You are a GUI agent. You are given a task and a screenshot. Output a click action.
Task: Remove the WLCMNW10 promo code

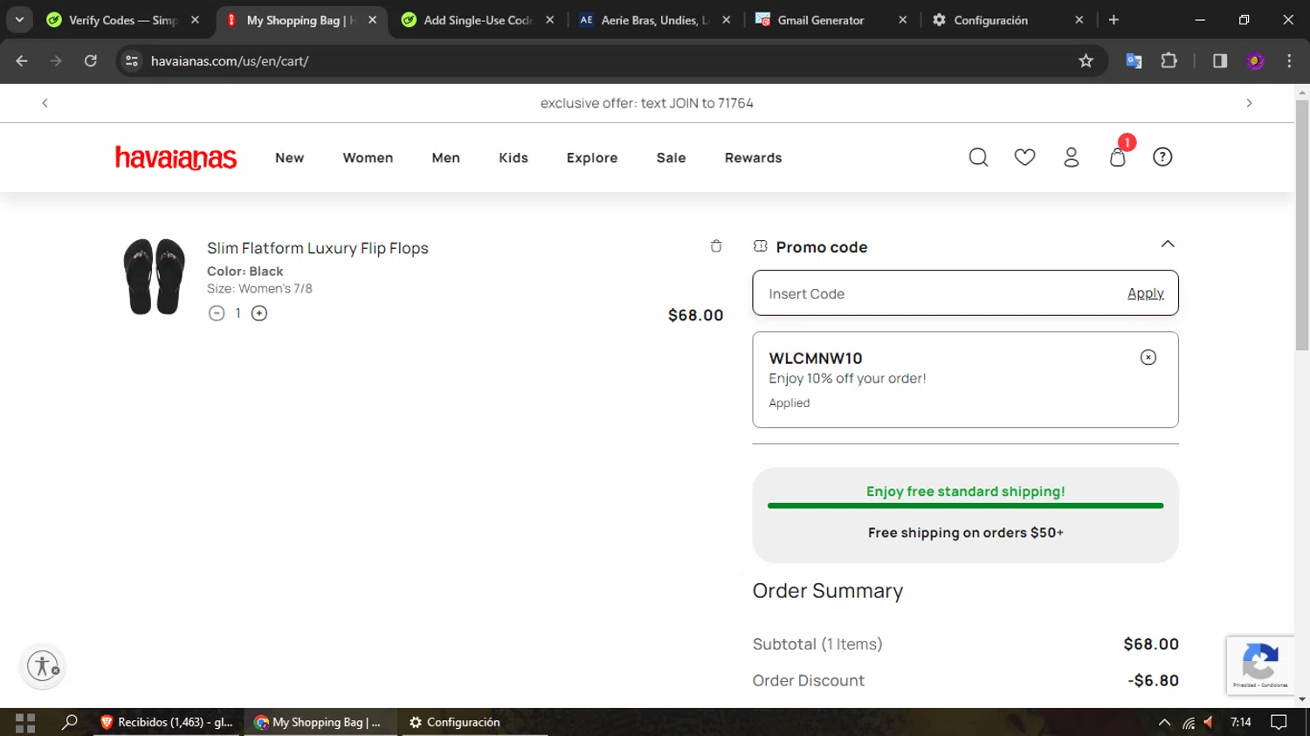(1148, 357)
